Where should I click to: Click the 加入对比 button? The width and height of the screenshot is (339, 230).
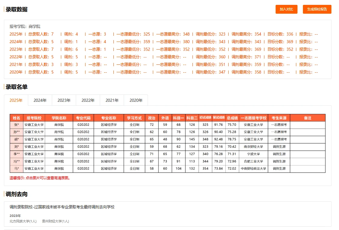286,9
